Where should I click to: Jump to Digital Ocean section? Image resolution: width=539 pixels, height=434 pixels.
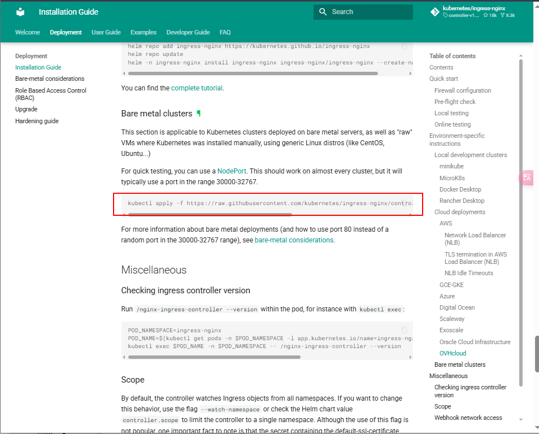(457, 307)
